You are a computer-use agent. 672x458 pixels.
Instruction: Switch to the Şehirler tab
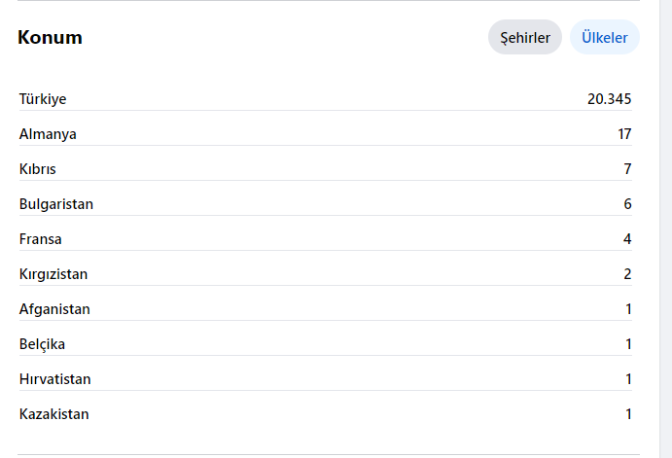point(525,37)
